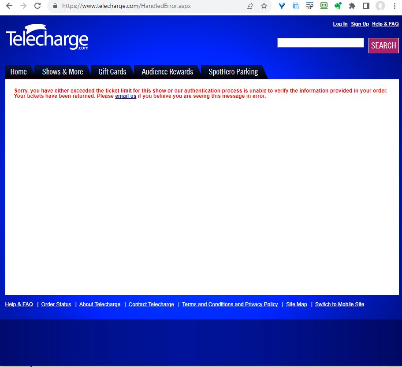Go to the Gift Cards tab
Viewport: 402px width, 367px height.
(x=112, y=72)
